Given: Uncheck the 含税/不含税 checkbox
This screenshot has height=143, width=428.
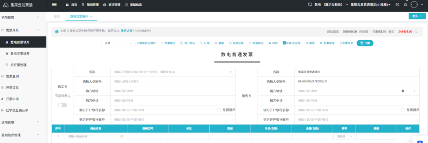Looking at the screenshot, I should point(284,43).
